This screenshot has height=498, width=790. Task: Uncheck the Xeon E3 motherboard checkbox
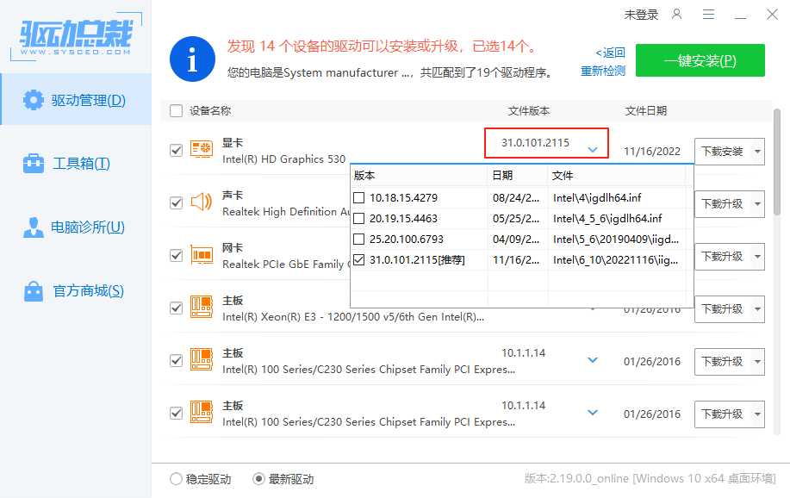tap(176, 308)
